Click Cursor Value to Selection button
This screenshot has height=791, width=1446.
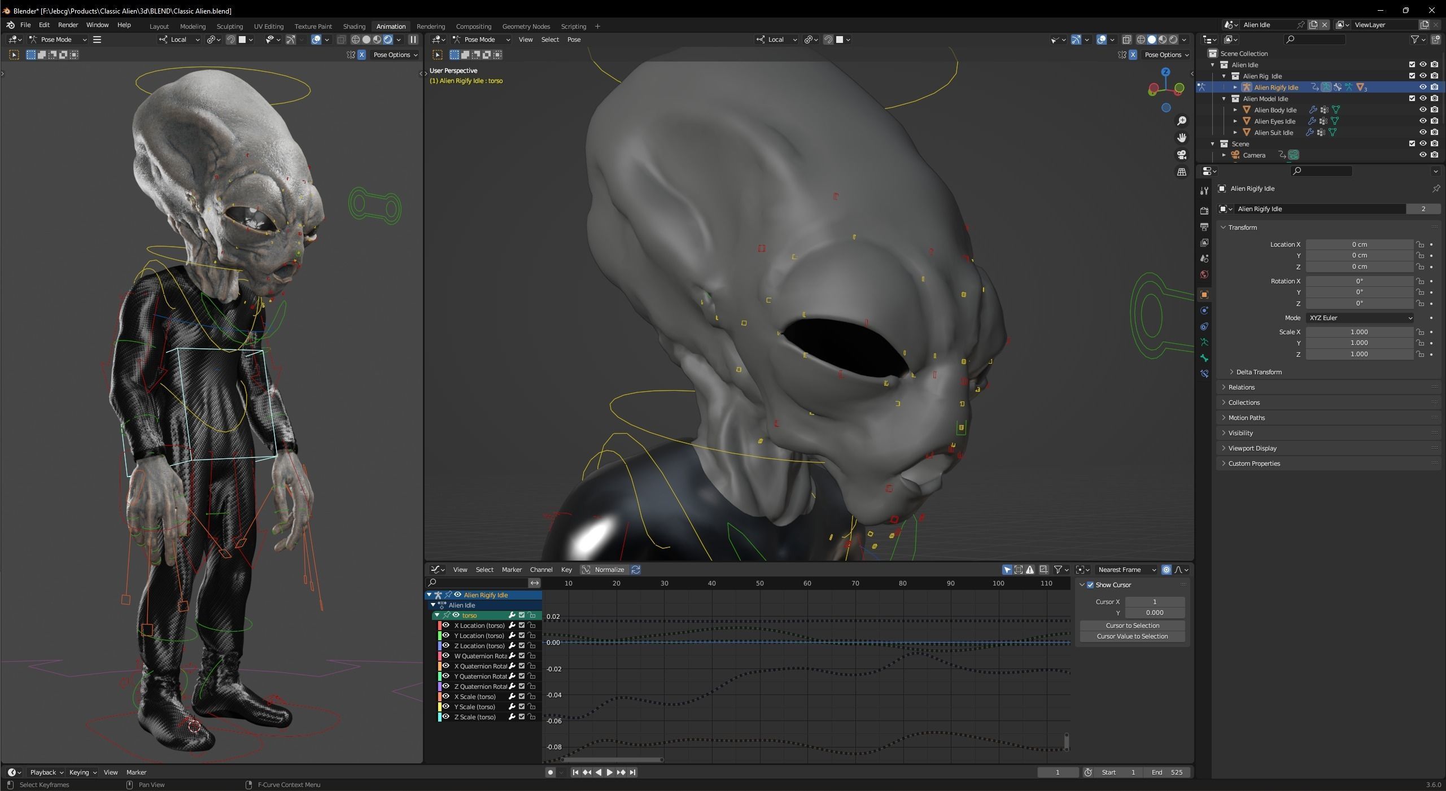point(1132,636)
